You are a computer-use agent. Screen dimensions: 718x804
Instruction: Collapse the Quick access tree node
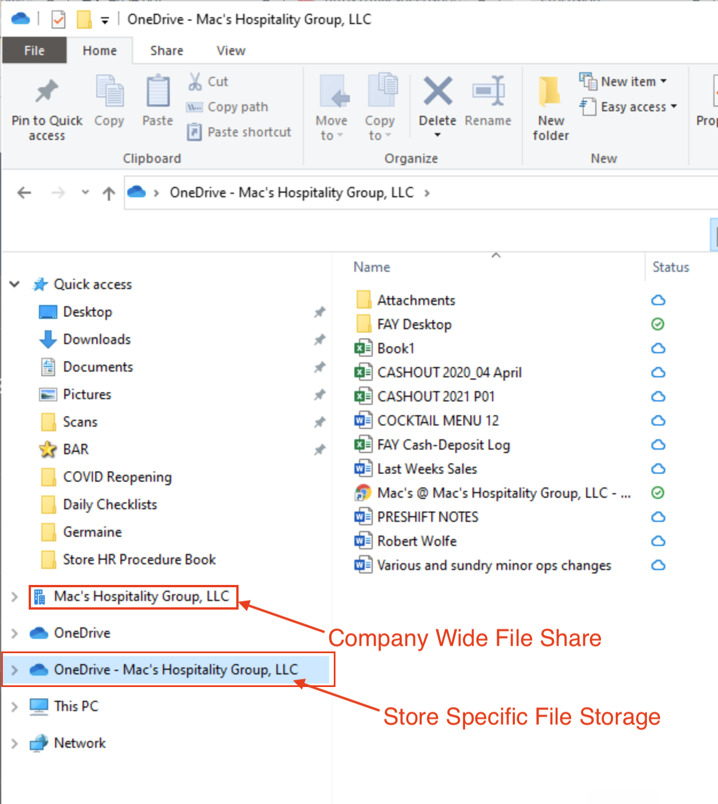point(15,284)
